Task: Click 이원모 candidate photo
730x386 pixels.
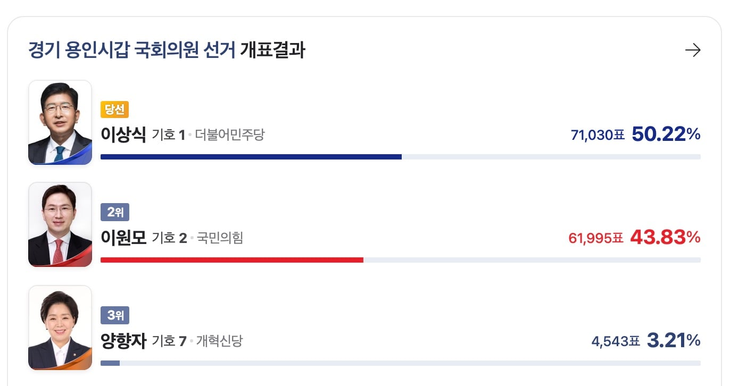Action: point(60,224)
